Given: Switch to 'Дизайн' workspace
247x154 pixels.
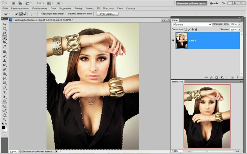Looking at the screenshot, I should 214,3.
